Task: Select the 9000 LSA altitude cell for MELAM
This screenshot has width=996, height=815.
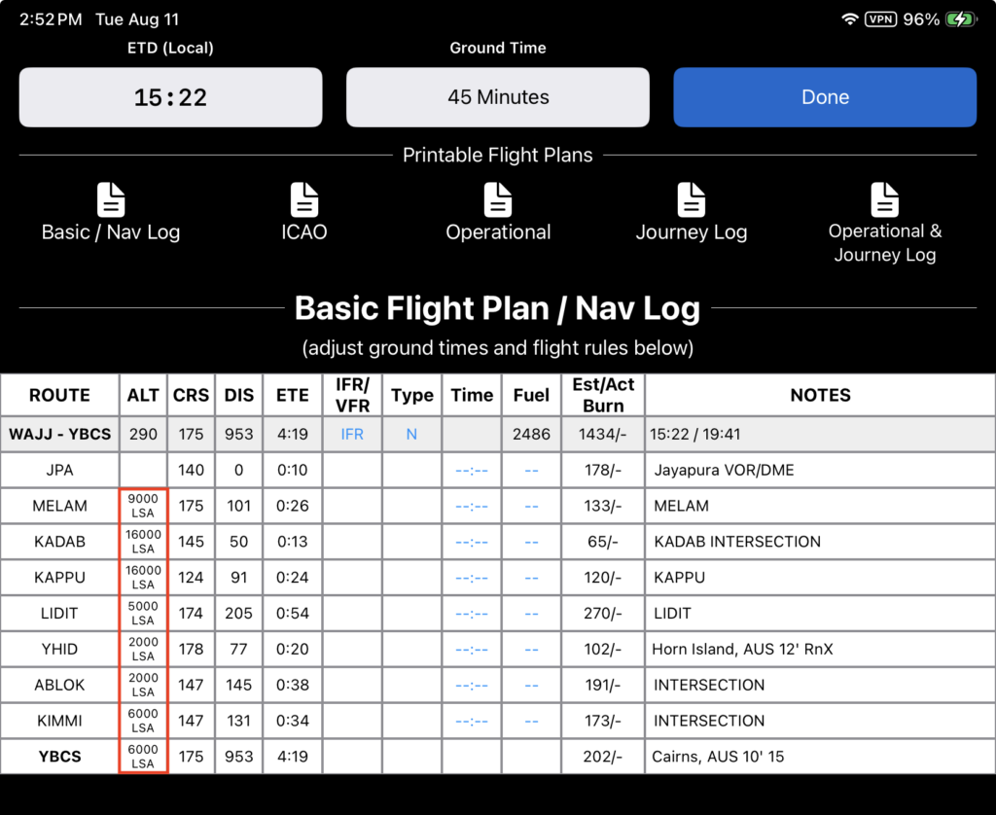Action: click(143, 506)
